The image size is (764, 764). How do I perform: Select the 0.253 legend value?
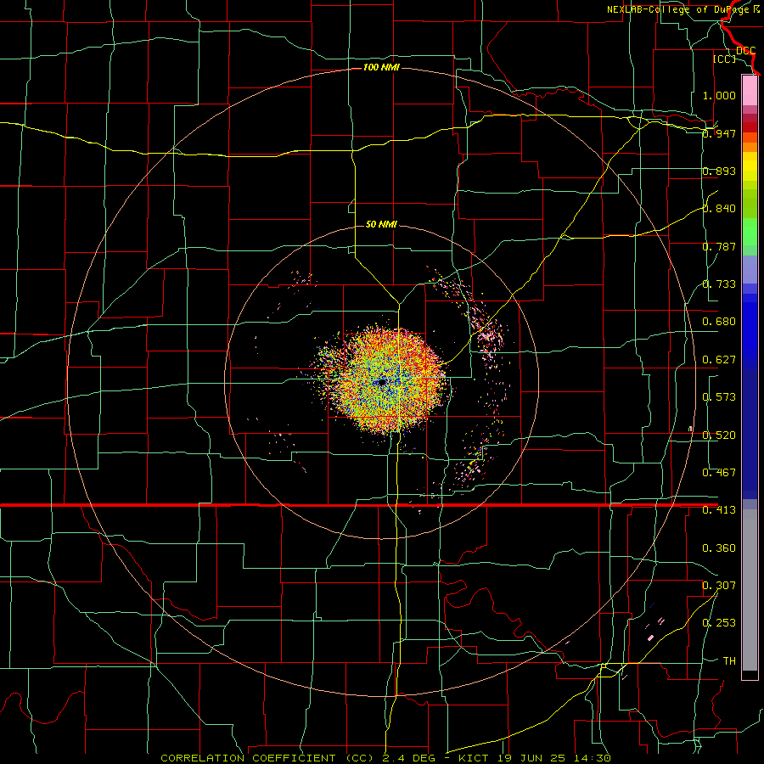719,623
